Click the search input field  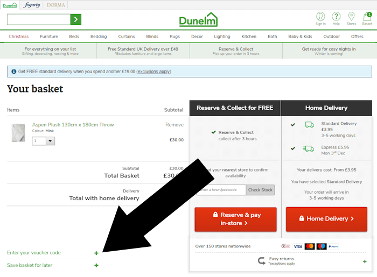click(39, 19)
